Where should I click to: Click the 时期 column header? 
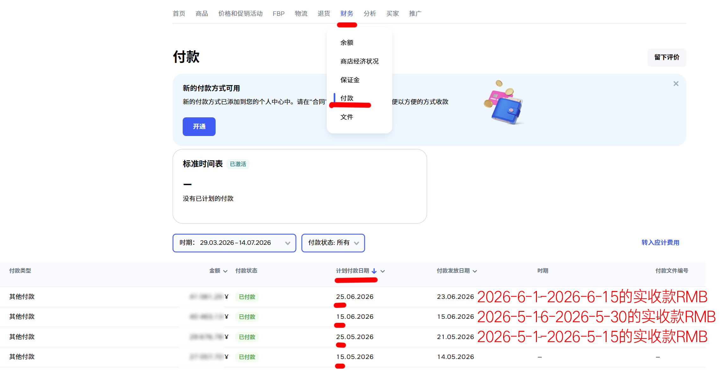pyautogui.click(x=543, y=271)
